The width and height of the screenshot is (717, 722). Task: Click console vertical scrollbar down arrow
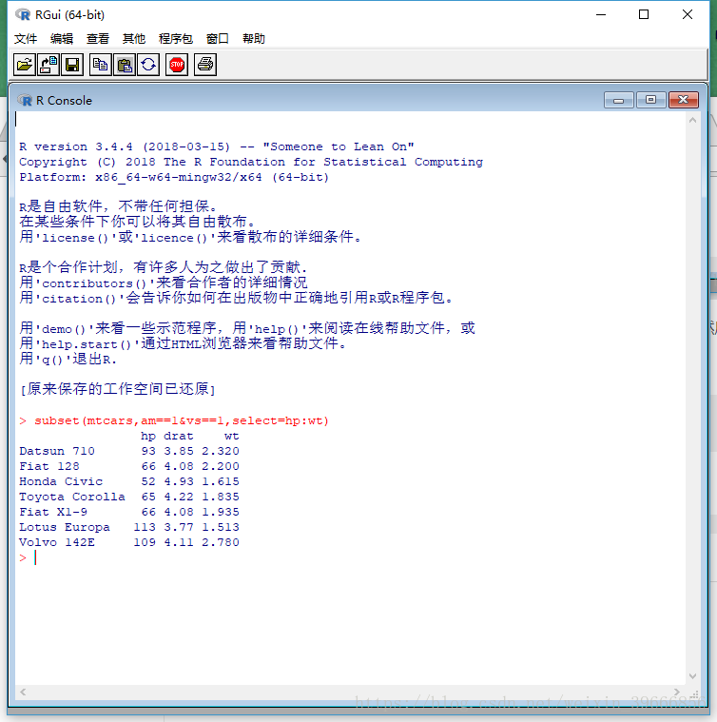692,675
